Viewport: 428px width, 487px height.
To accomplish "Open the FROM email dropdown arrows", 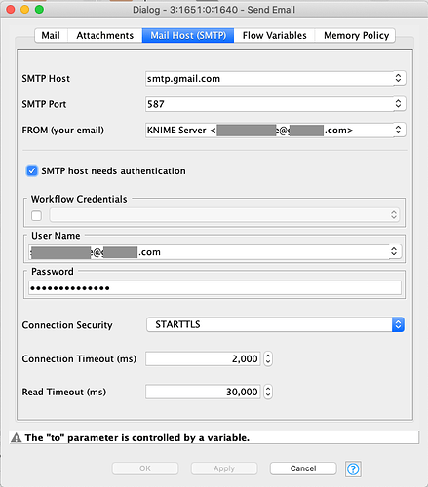I will (398, 130).
